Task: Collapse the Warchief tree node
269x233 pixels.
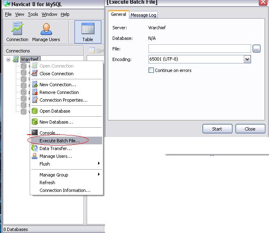Action: pyautogui.click(x=8, y=59)
